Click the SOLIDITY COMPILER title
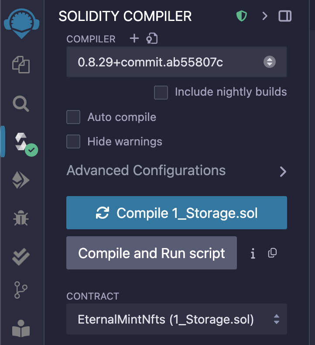Viewport: 315px width, 345px height. tap(125, 16)
